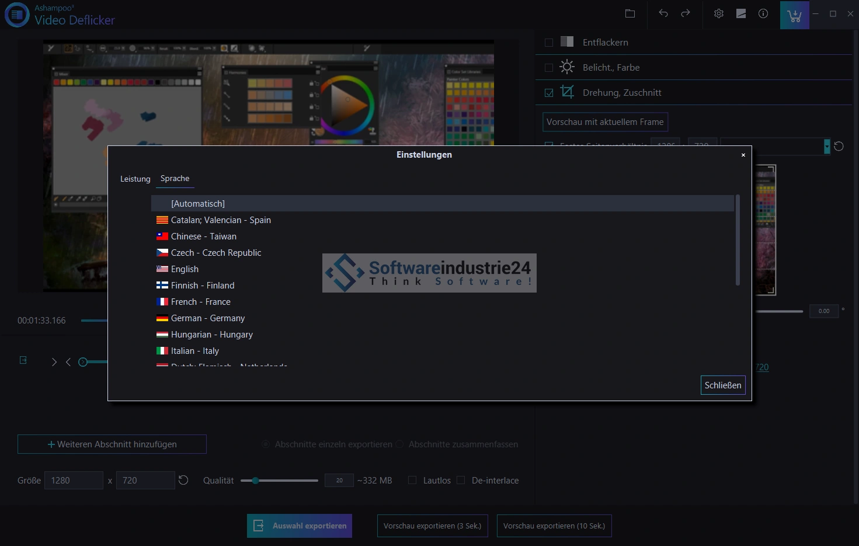This screenshot has height=546, width=859.
Task: Click the undo arrow icon
Action: (663, 13)
